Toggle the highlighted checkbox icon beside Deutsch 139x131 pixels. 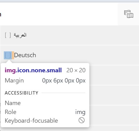coord(8,55)
